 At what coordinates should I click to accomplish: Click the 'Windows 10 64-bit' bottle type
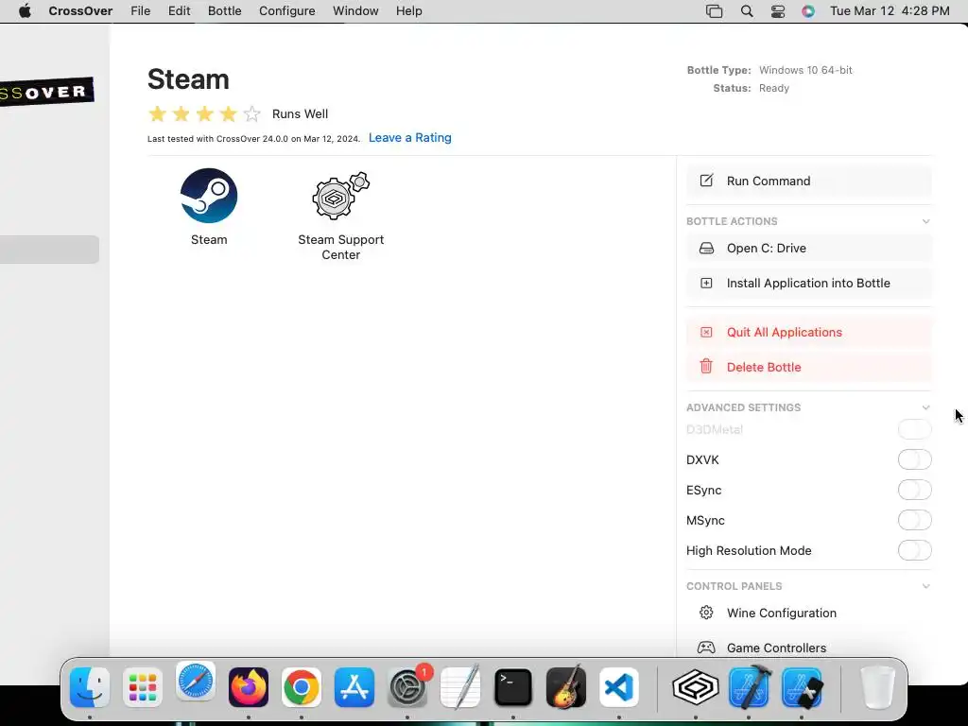point(805,70)
